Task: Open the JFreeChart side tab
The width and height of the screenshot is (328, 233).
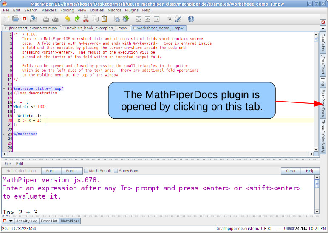Action: coord(323,65)
